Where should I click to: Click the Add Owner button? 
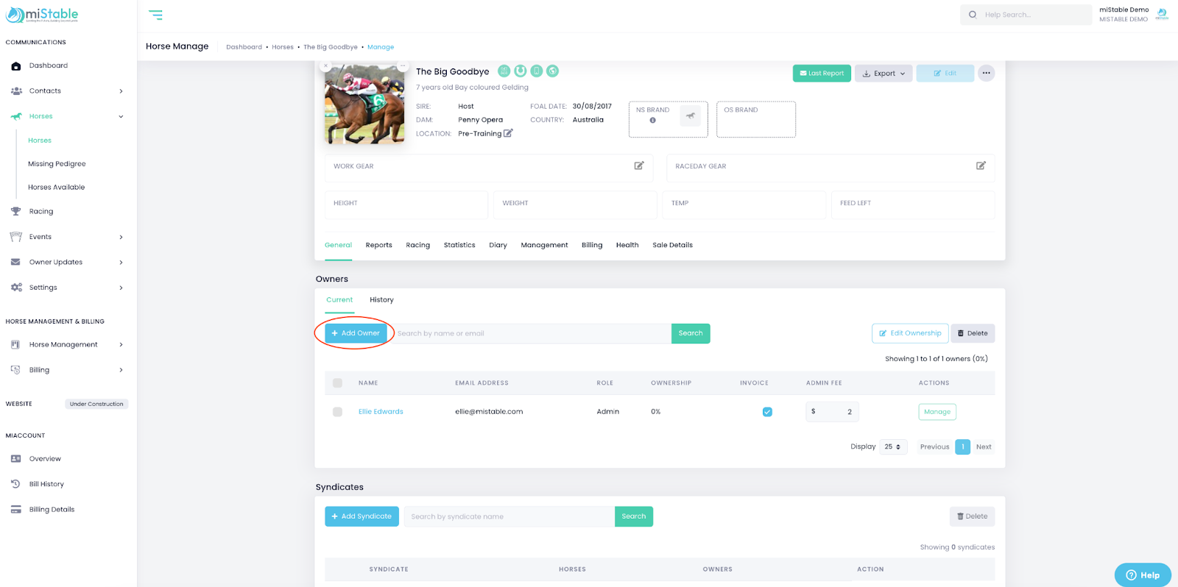coord(356,333)
